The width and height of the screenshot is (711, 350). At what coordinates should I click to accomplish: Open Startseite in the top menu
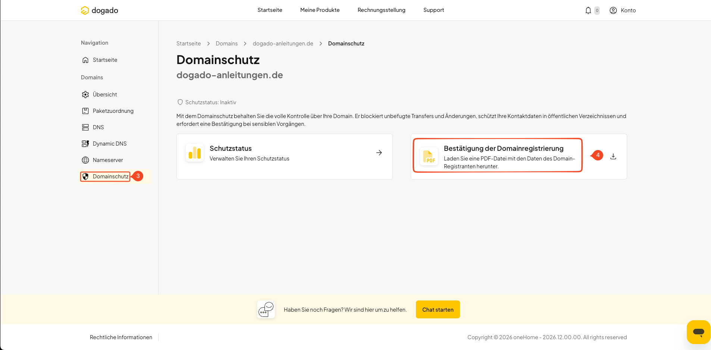pyautogui.click(x=270, y=10)
